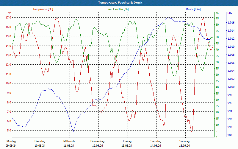Click the blue '988' pressure axis value

230,135
